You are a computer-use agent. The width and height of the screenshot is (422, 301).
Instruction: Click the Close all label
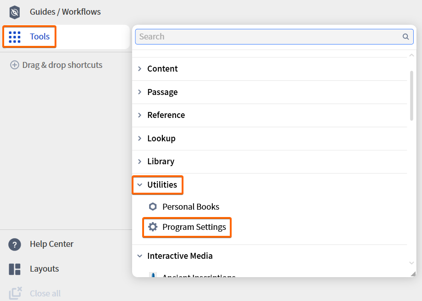pyautogui.click(x=45, y=293)
